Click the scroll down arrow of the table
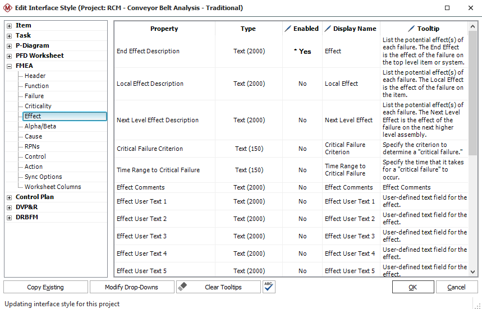Viewport: 482px width, 309px height. (x=473, y=272)
